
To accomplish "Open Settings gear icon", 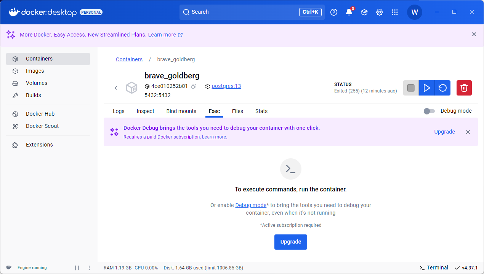I will coord(380,12).
